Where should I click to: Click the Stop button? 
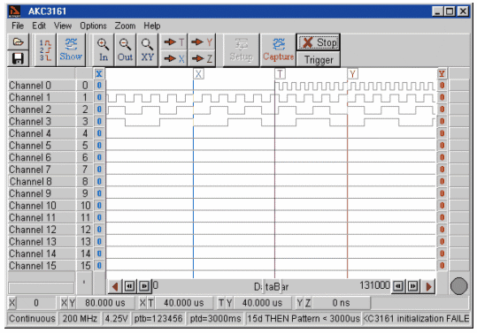(x=319, y=42)
